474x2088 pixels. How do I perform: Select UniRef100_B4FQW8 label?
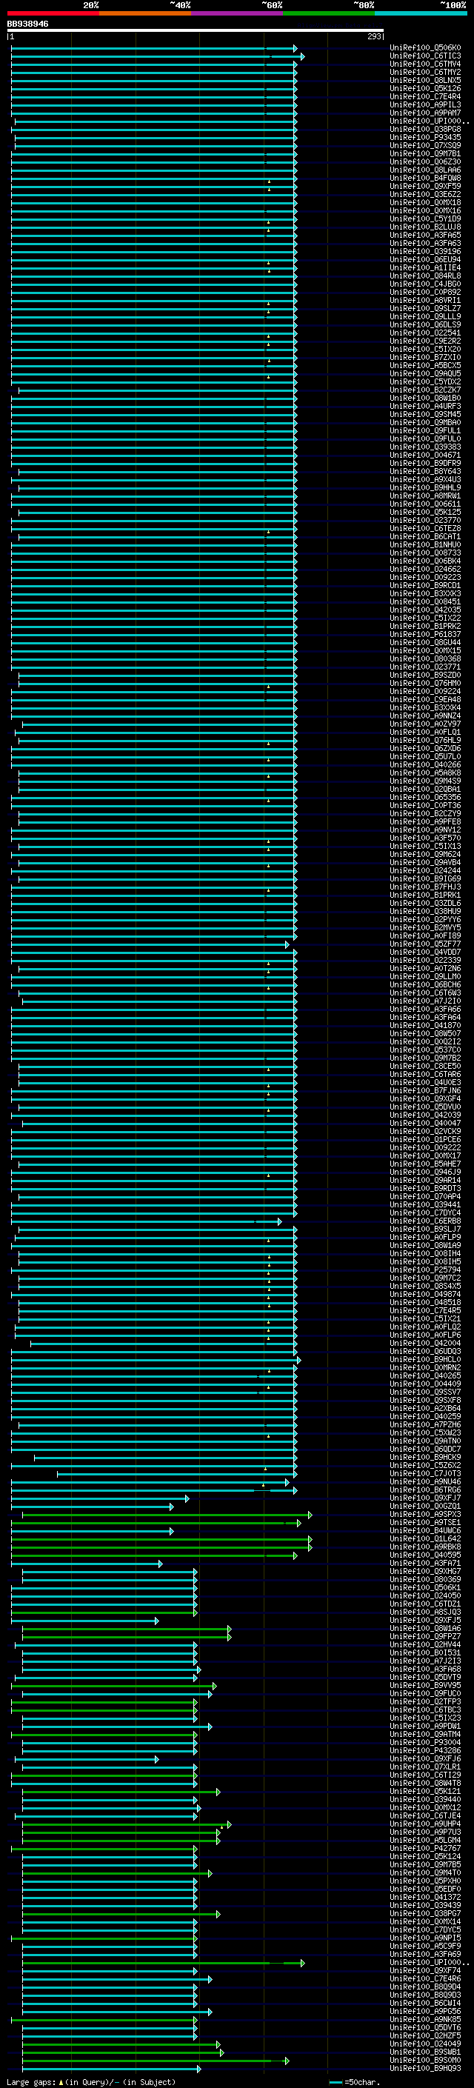pyautogui.click(x=425, y=179)
